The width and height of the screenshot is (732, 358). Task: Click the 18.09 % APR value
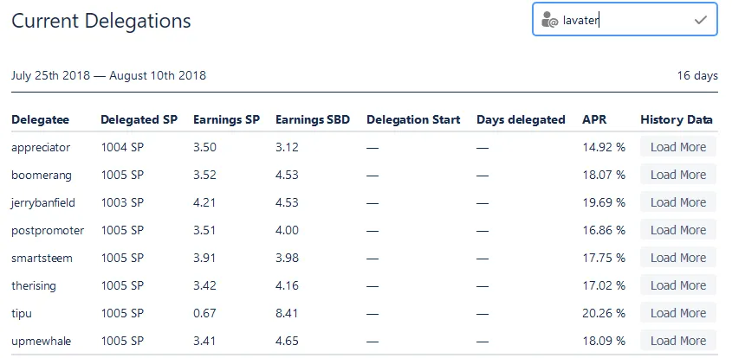(604, 341)
